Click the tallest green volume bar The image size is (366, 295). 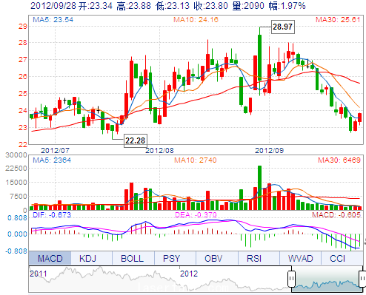(259, 188)
